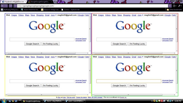Image resolution: width=183 pixels, height=103 pixels.
Task: Expand the 'more' dropdown in green-bordered frame
Action: click(x=140, y=57)
